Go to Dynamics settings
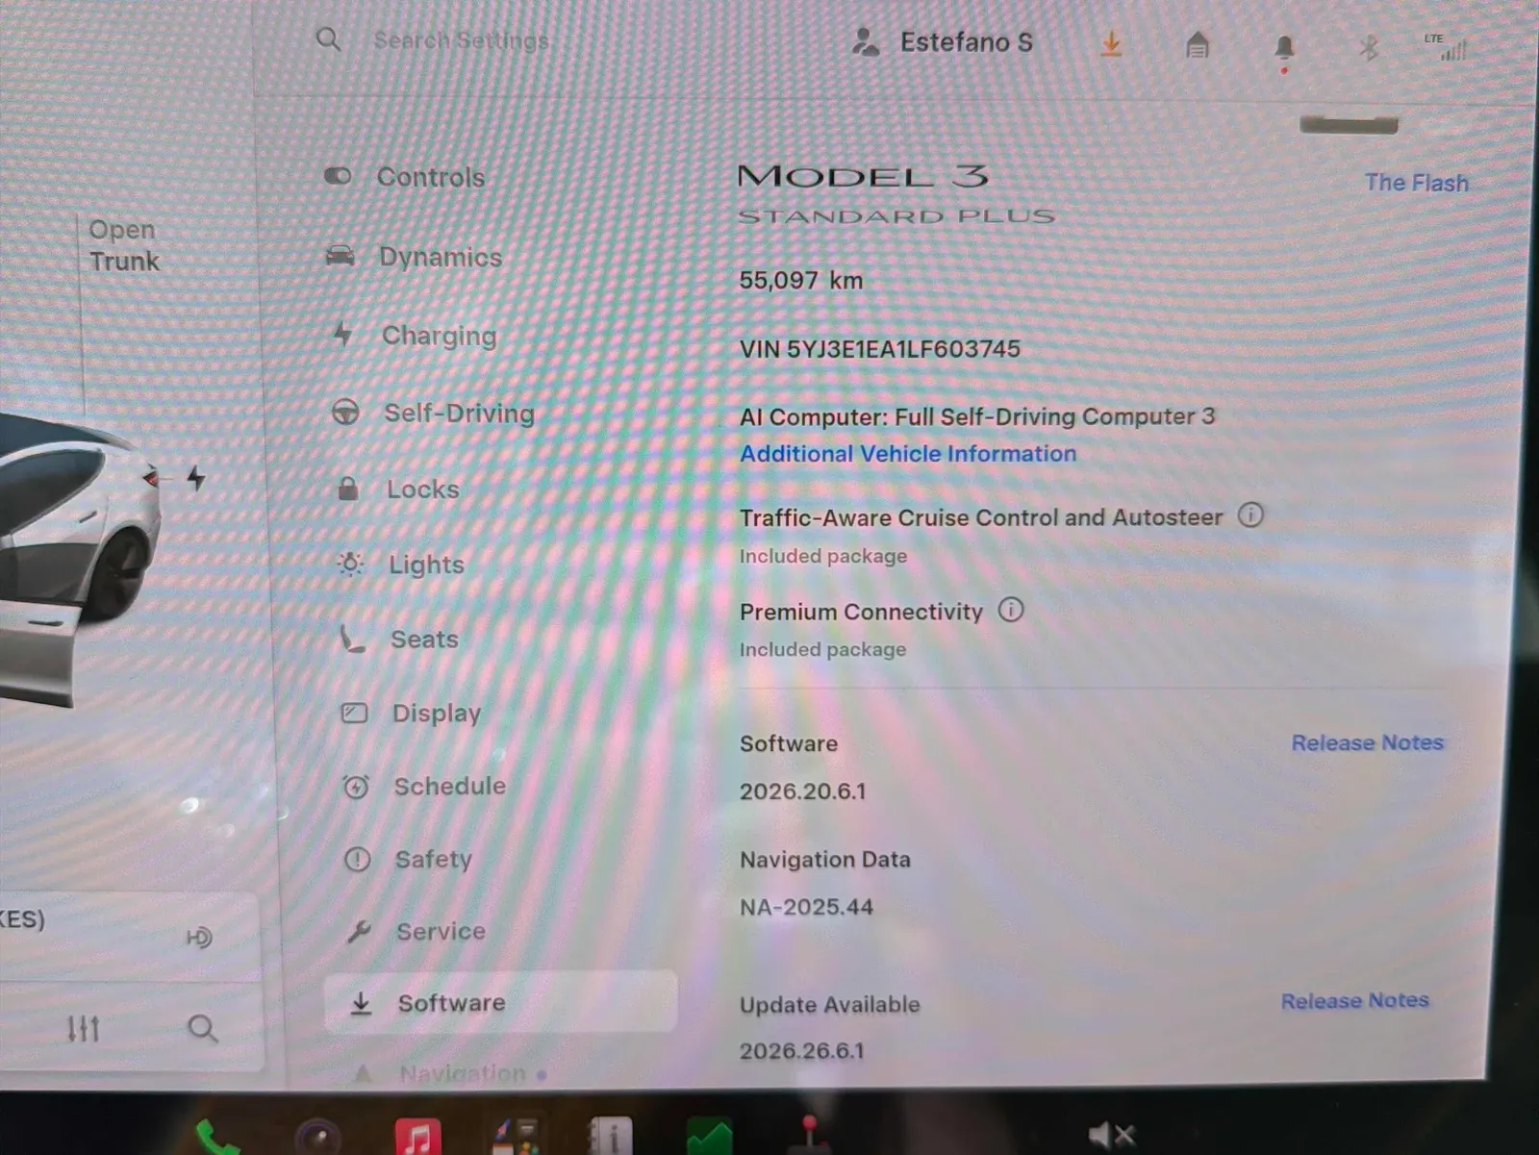The image size is (1539, 1155). [414, 257]
